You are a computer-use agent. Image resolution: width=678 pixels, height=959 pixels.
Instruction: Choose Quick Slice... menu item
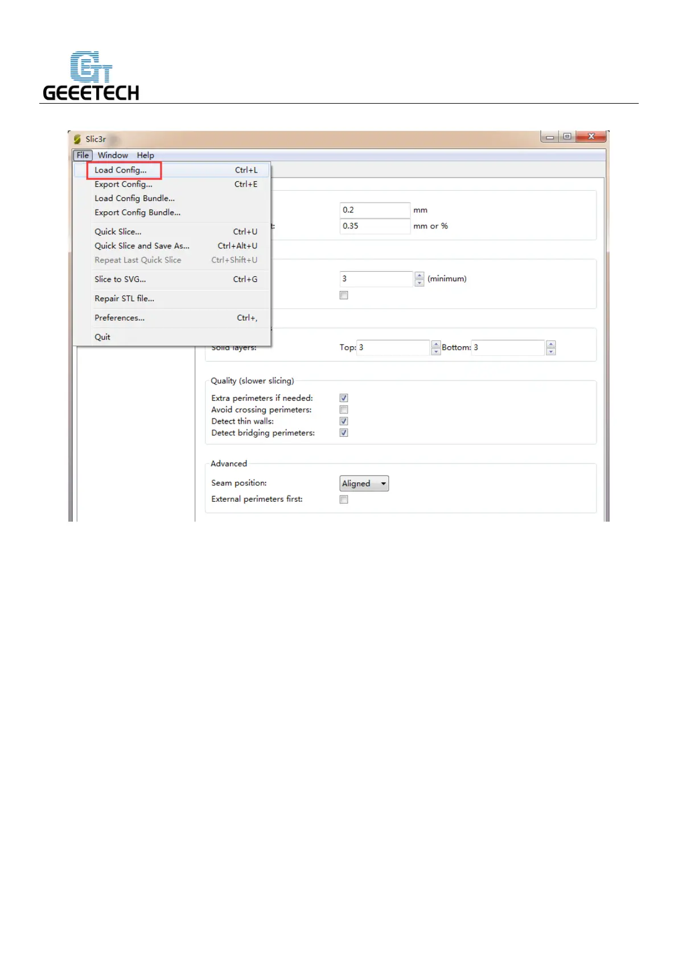click(172, 232)
